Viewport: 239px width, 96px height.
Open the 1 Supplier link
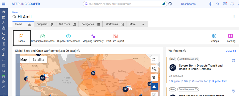(175, 81)
